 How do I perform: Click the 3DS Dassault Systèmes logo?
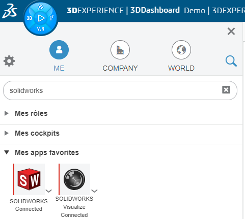pyautogui.click(x=10, y=11)
